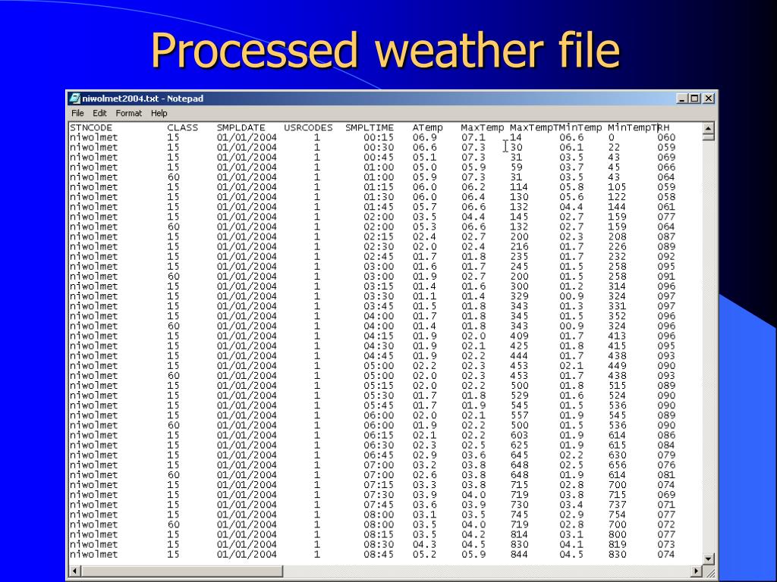Click the Notepad icon in title bar
Image resolution: width=777 pixels, height=582 pixels.
pos(75,99)
